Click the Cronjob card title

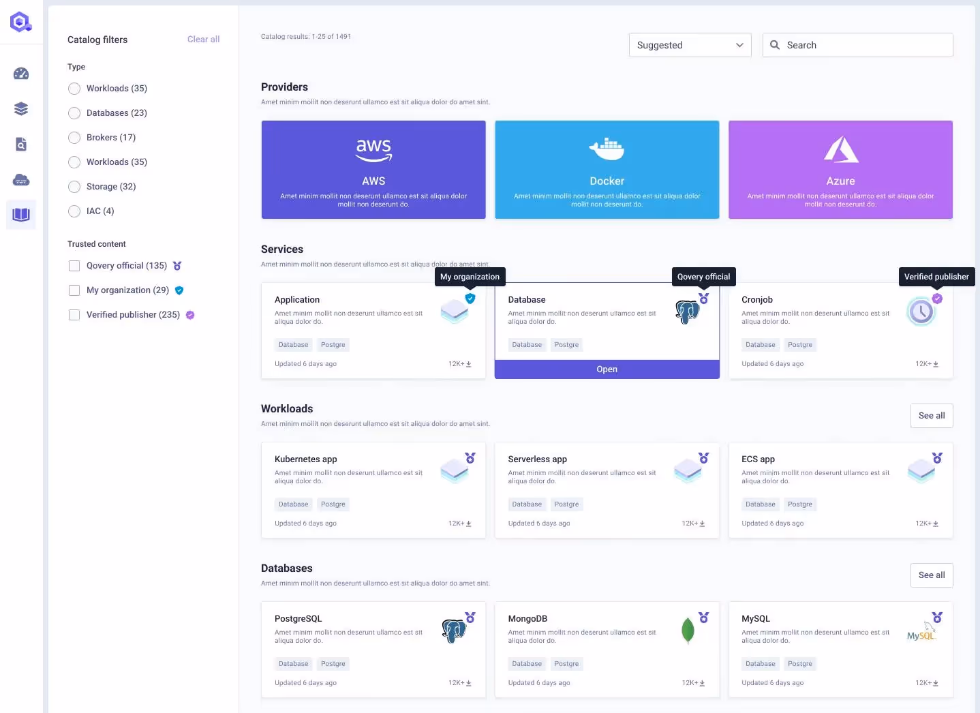(x=757, y=300)
